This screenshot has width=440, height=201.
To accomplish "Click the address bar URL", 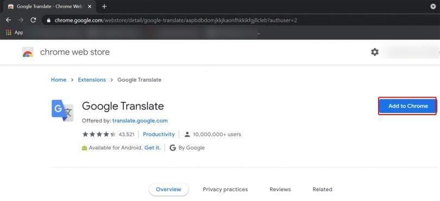I will click(175, 20).
